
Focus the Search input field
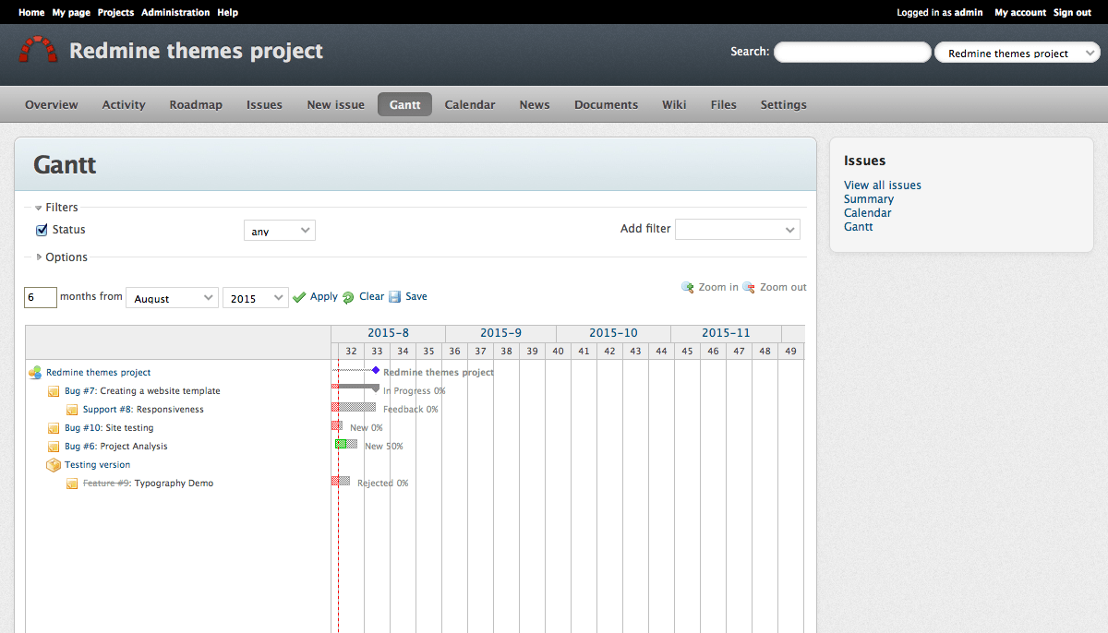[x=852, y=53]
